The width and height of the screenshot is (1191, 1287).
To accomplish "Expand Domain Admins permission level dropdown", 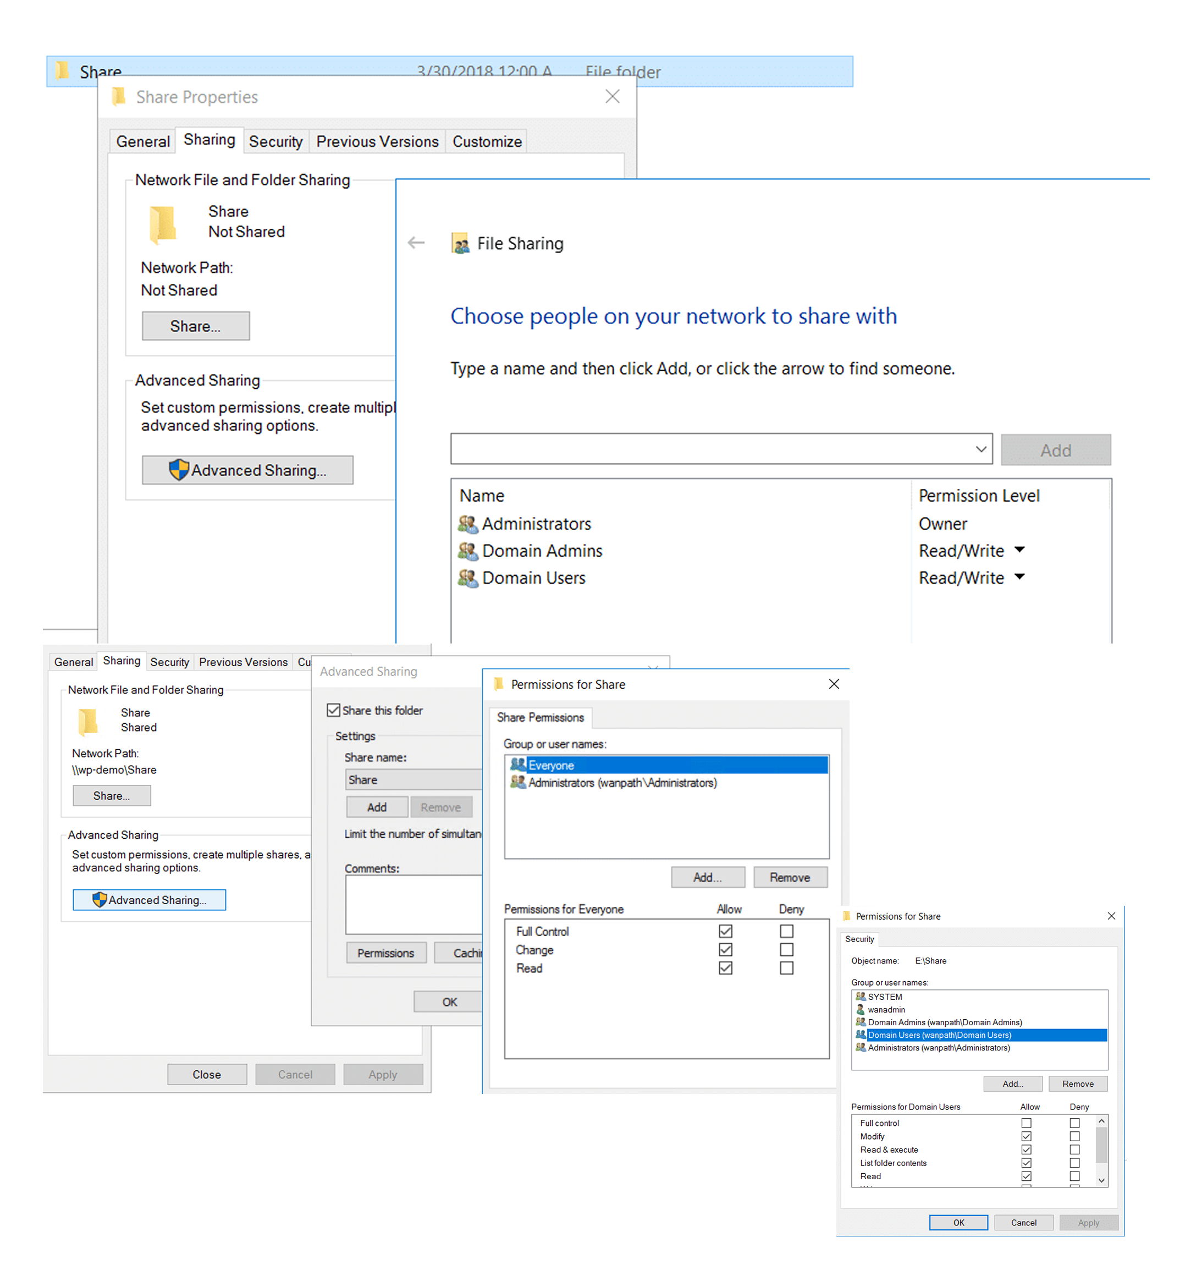I will coord(1020,550).
